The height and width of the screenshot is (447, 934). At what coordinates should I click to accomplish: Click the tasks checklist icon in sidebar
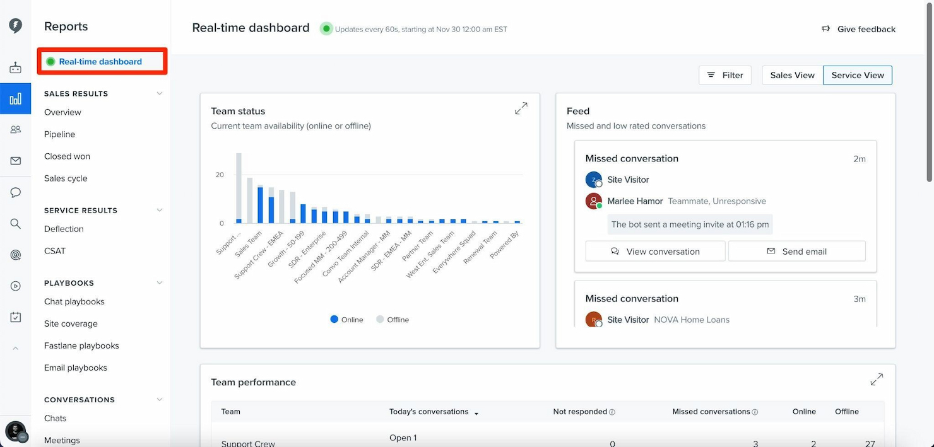16,316
